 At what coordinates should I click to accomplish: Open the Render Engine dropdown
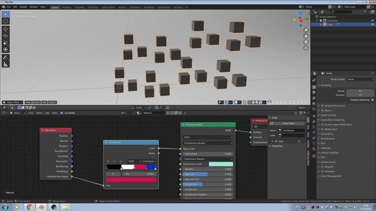click(x=360, y=79)
